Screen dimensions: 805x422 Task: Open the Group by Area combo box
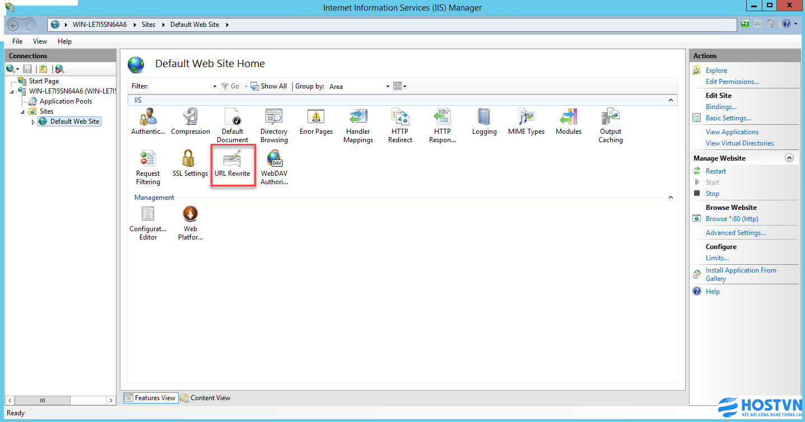tap(359, 86)
